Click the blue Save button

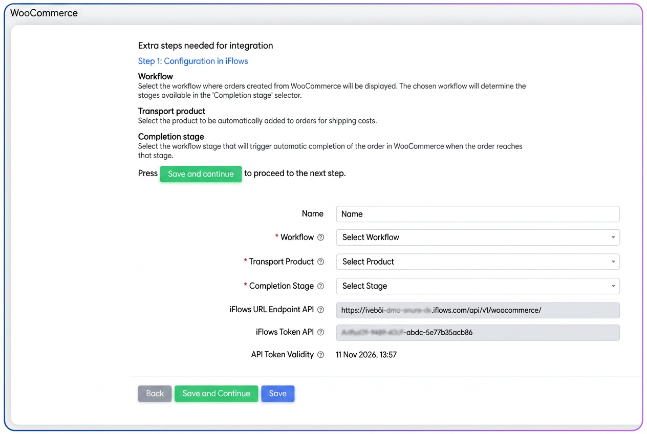click(x=278, y=394)
